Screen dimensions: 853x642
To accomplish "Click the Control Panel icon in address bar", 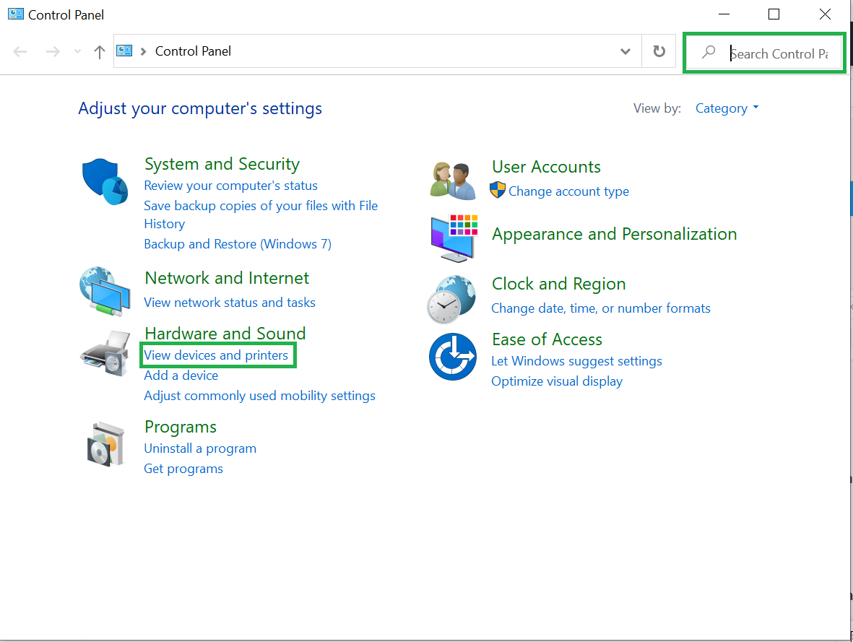I will click(124, 51).
